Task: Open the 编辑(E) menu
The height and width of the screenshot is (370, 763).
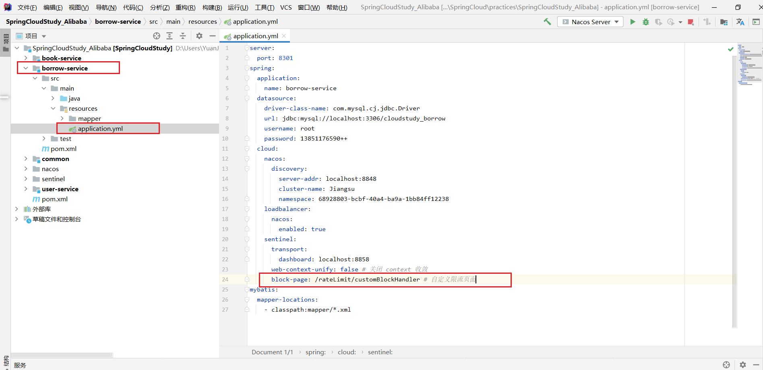Action: click(53, 7)
